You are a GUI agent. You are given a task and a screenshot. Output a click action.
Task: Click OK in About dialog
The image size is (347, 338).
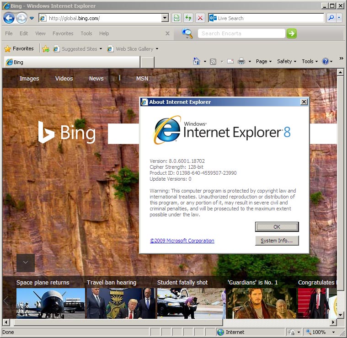pyautogui.click(x=277, y=227)
